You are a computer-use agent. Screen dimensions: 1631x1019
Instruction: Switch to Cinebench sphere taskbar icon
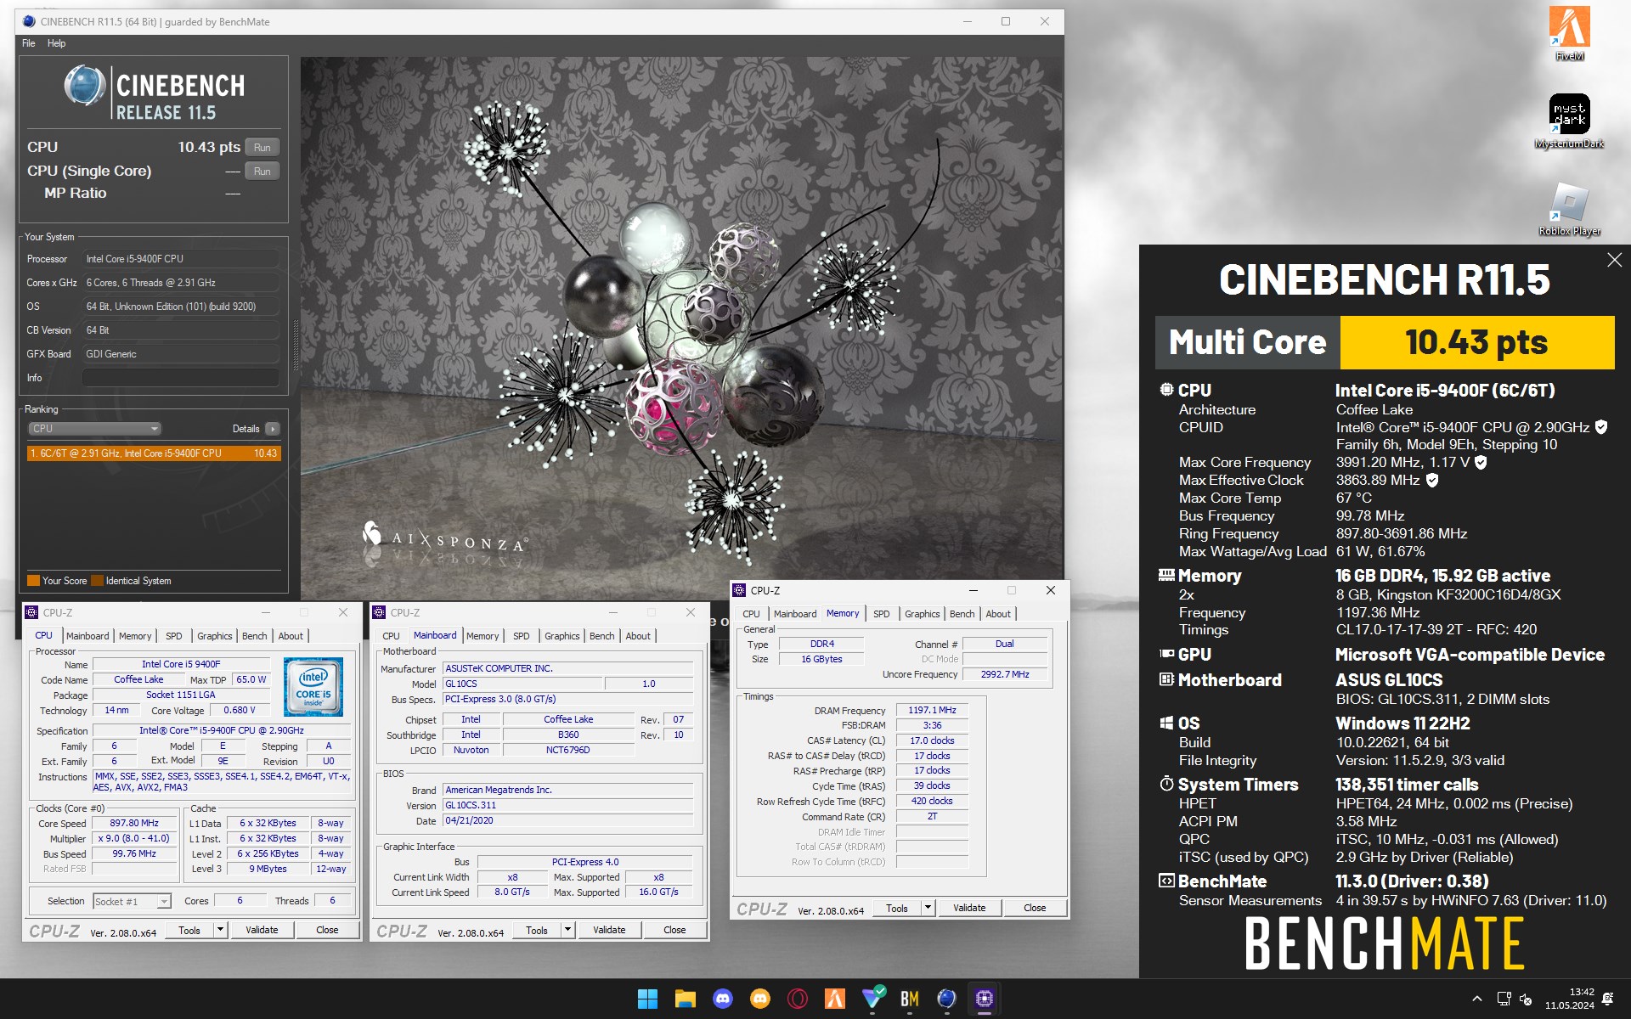(947, 999)
